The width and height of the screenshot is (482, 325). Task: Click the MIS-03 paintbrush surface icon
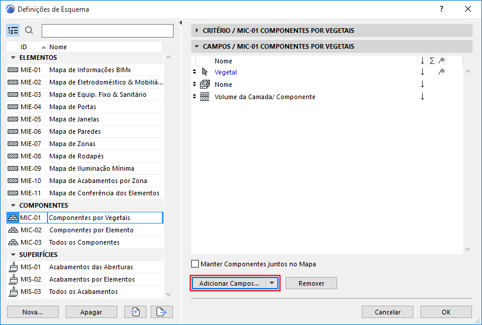pyautogui.click(x=13, y=292)
